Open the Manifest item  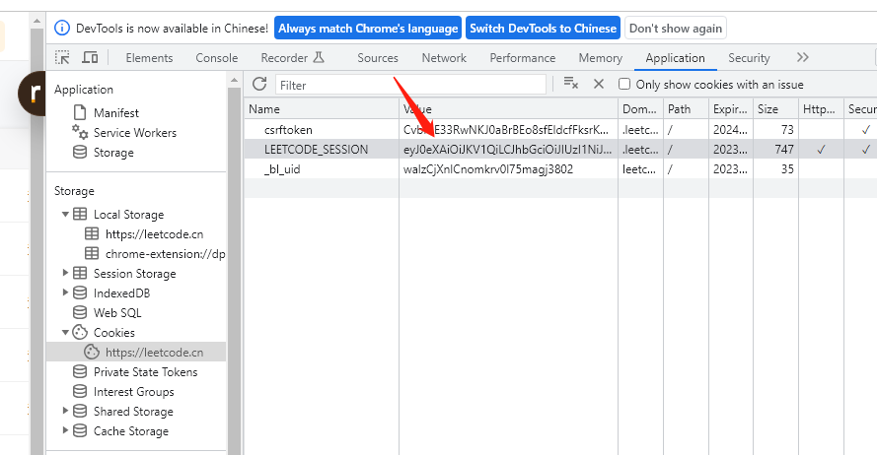point(115,113)
